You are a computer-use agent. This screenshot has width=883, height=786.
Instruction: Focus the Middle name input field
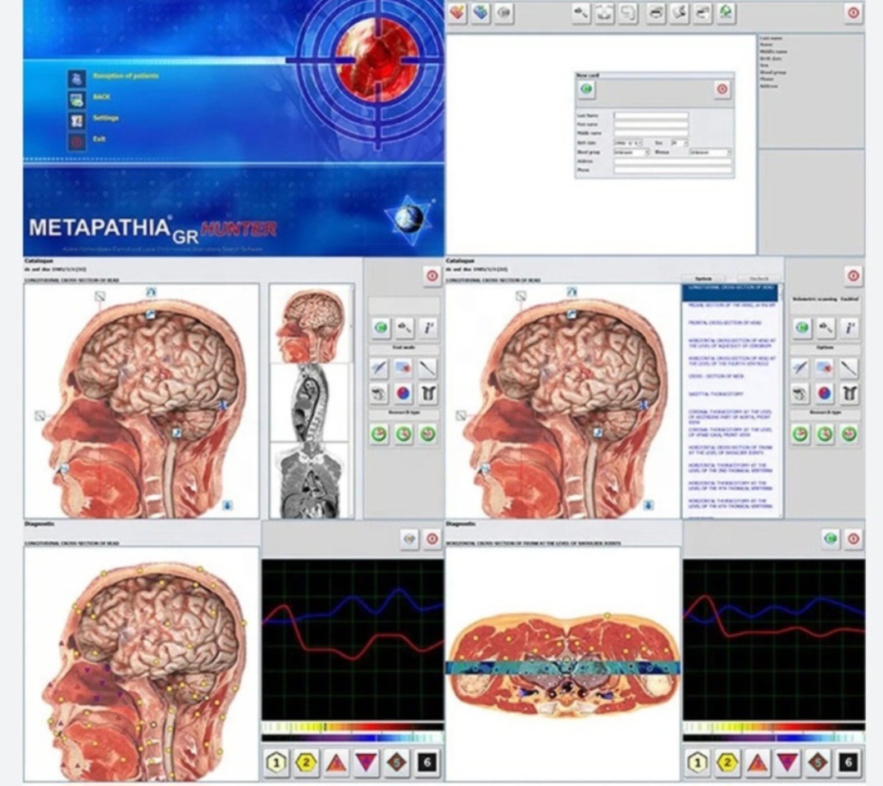652,134
